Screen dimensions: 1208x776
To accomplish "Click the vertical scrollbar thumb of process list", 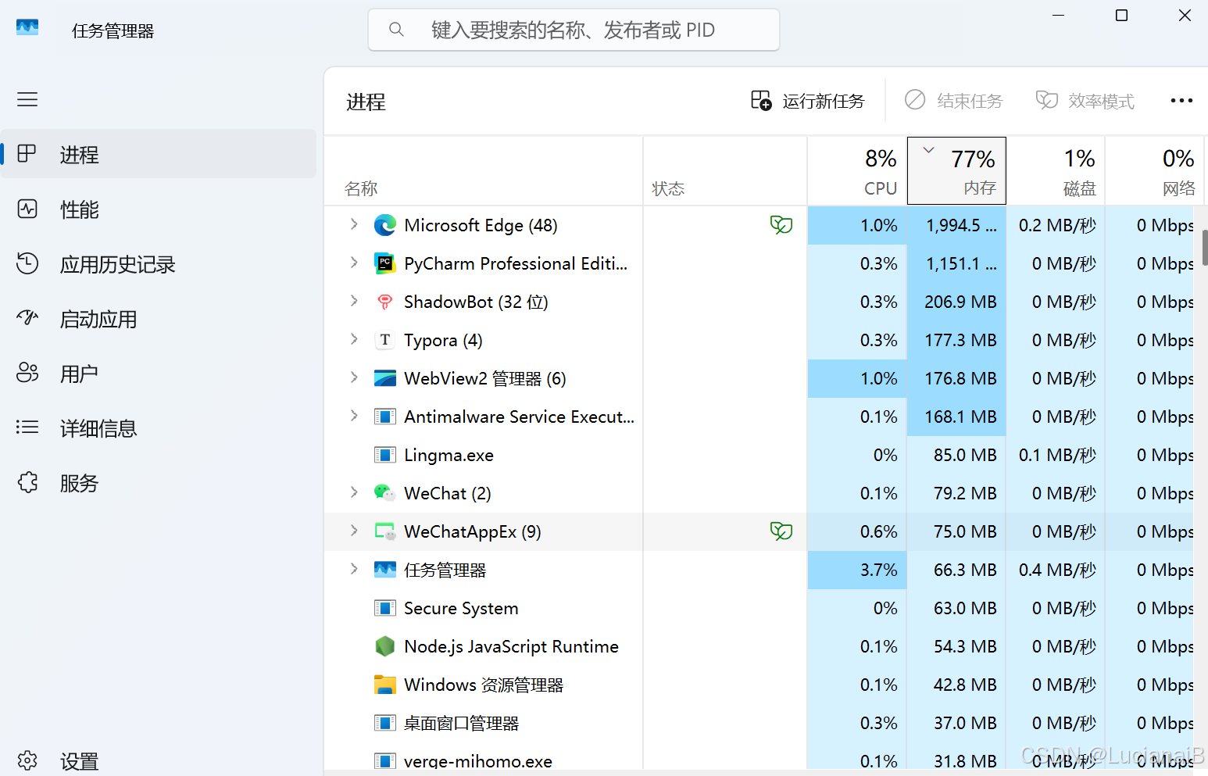I will pyautogui.click(x=1204, y=248).
